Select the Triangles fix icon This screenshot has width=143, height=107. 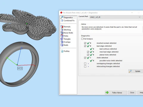[x=62, y=39]
